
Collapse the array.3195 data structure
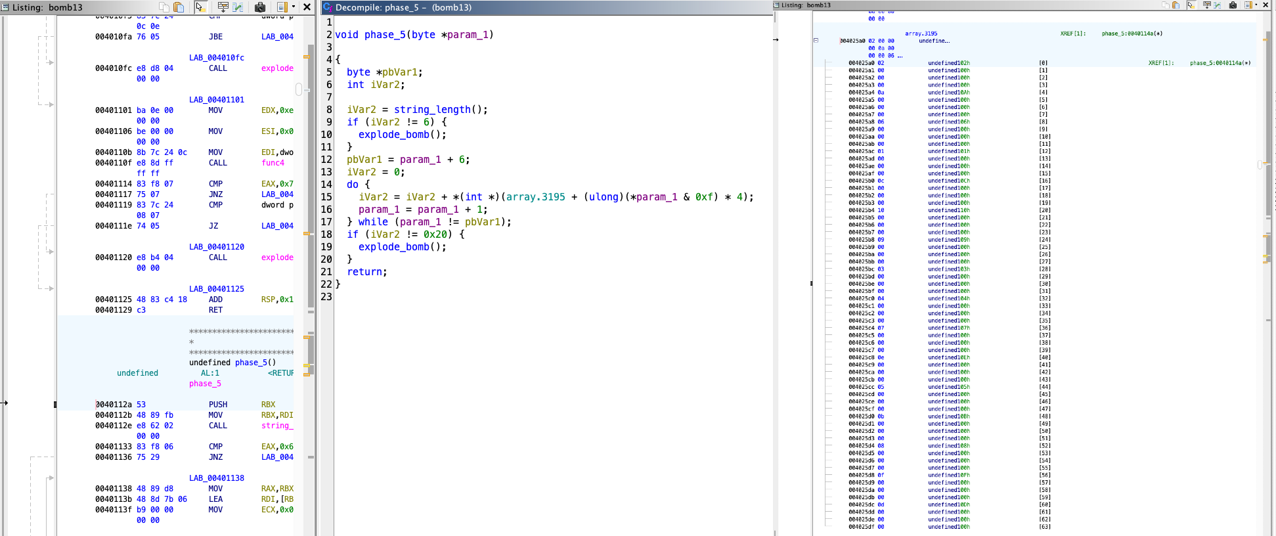coord(816,41)
